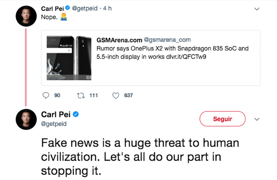This screenshot has width=277, height=180.
Task: Click the reply speech bubble icon
Action: 46,95
